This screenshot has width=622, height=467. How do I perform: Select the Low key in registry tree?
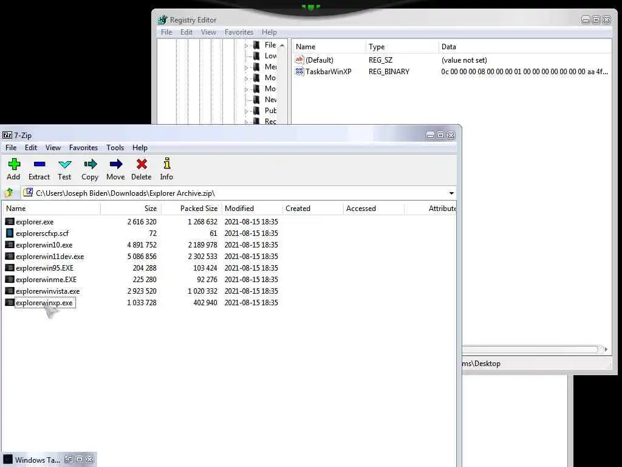tap(270, 56)
